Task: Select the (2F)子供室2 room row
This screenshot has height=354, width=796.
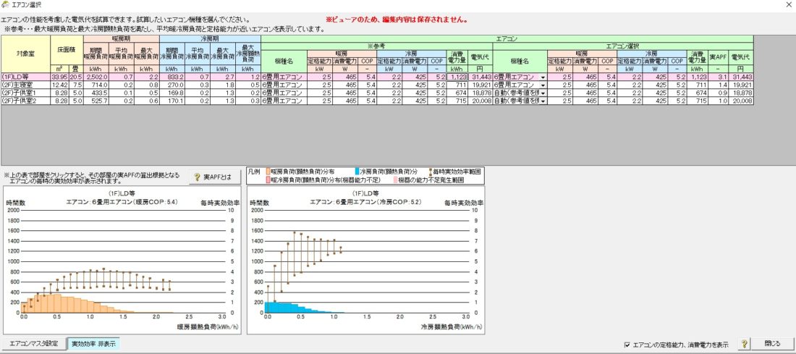Action: (377, 101)
